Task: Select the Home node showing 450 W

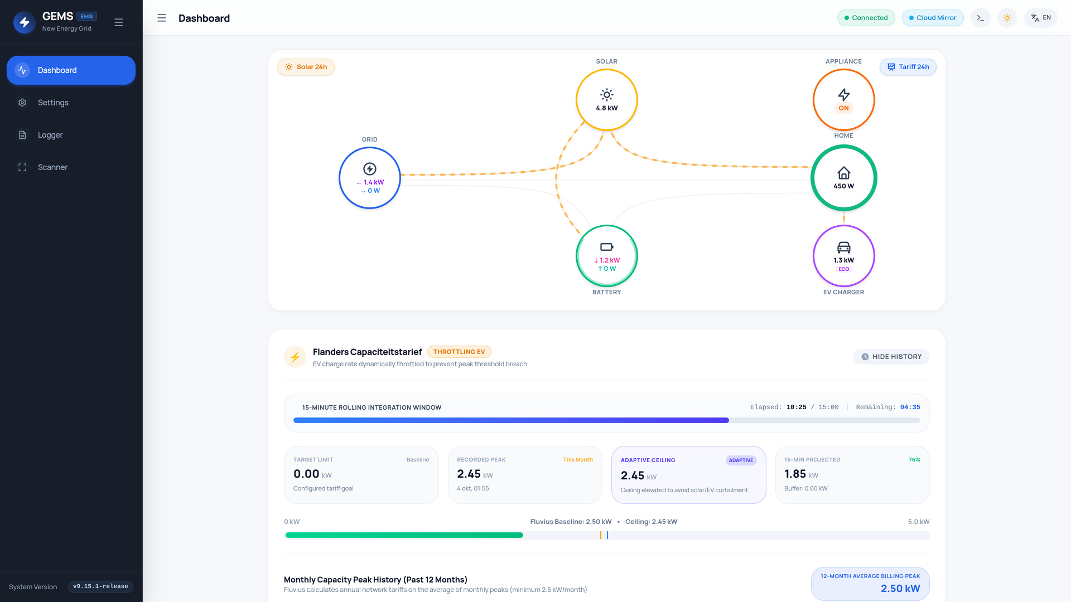Action: pos(844,178)
